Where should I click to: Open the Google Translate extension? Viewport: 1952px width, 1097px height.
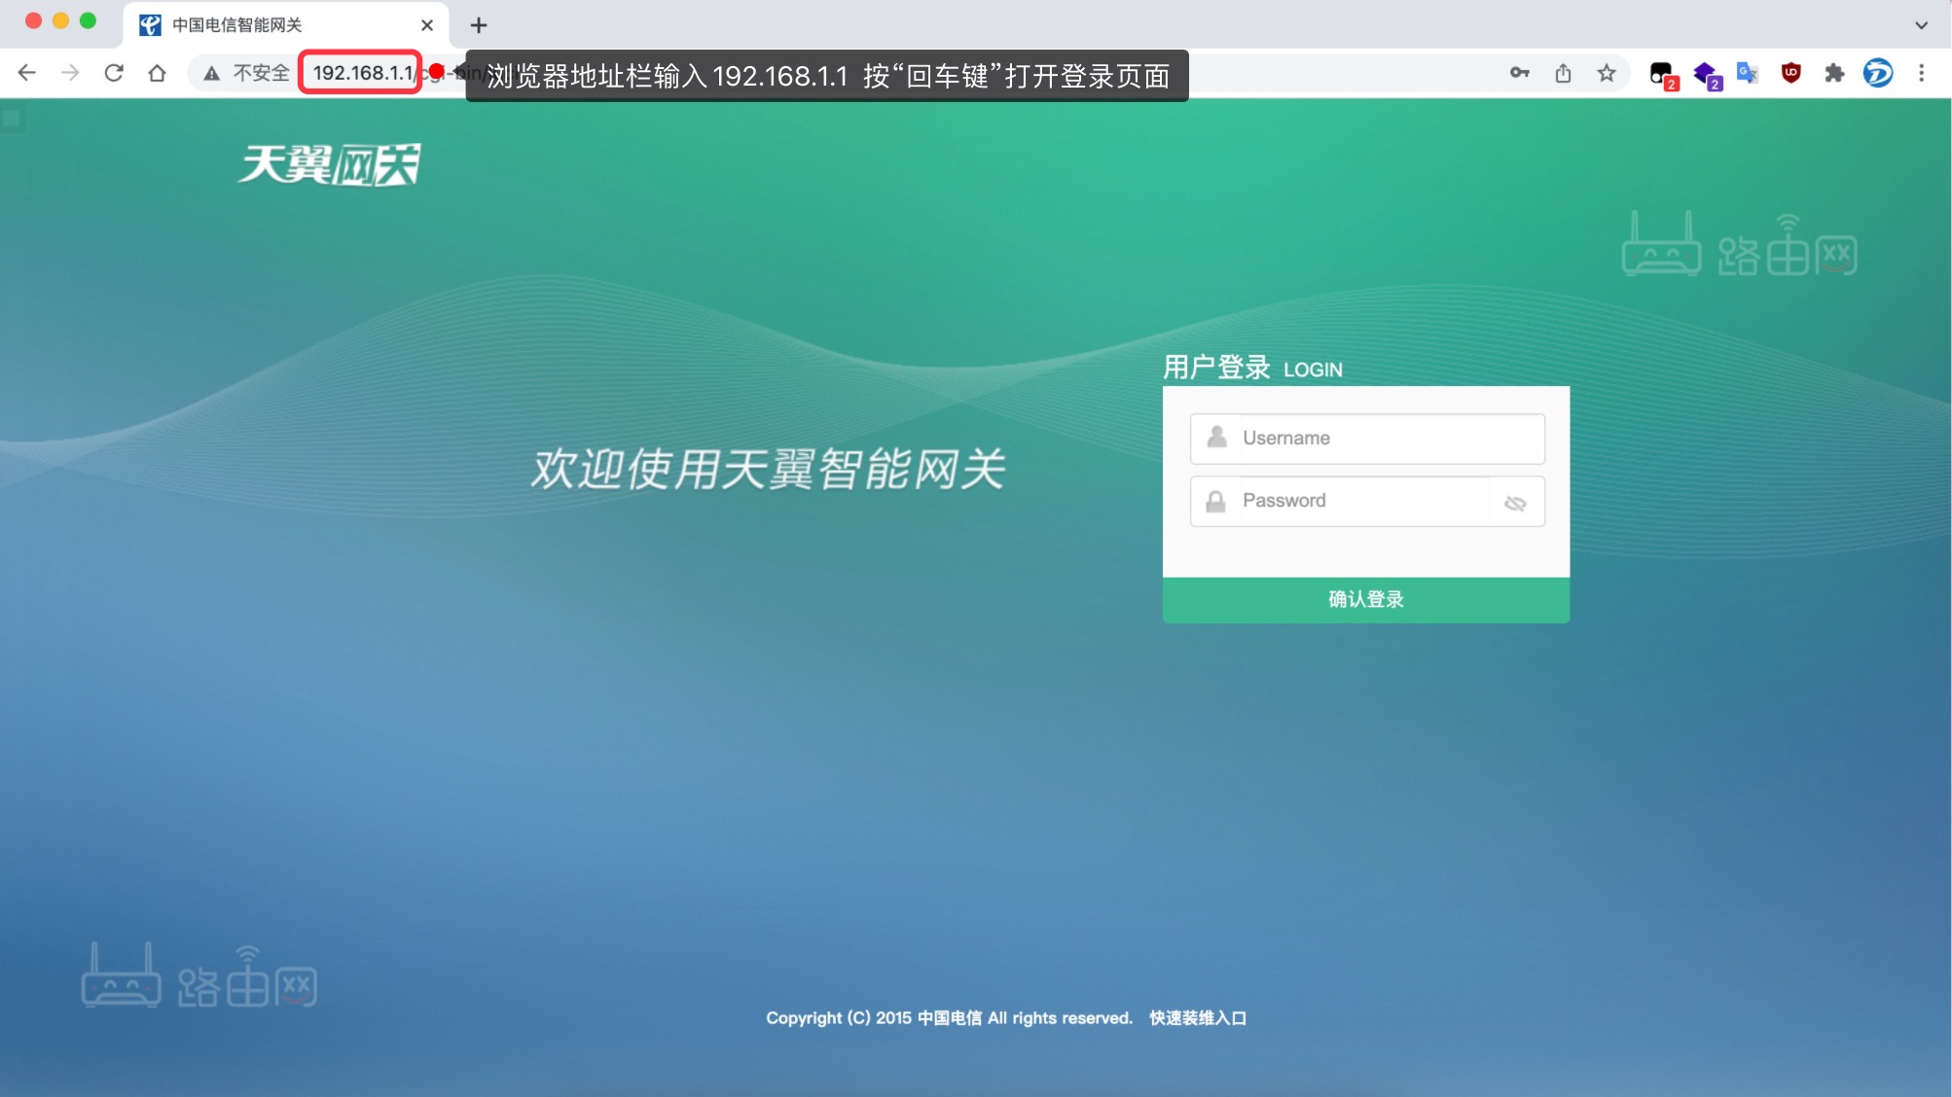(x=1748, y=72)
